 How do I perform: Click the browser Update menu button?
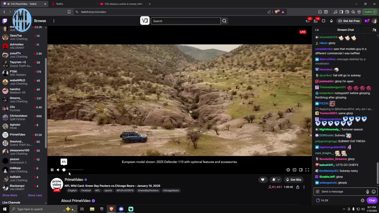click(x=370, y=12)
